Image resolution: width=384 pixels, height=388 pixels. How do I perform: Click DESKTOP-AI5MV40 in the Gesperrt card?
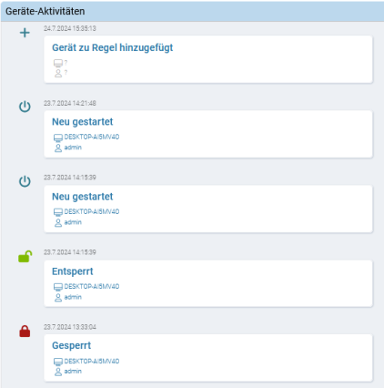point(92,361)
